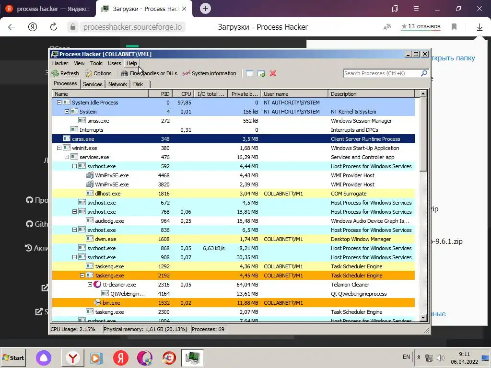491x368 pixels.
Task: Open Alice assistant taskbar icon
Action: (x=44, y=357)
